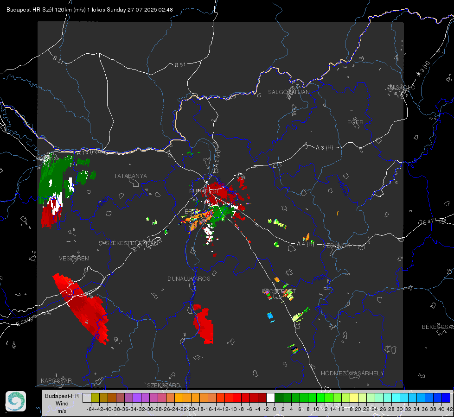The width and height of the screenshot is (454, 417).
Task: Click the BUDAPEST city label
Action: [204, 191]
